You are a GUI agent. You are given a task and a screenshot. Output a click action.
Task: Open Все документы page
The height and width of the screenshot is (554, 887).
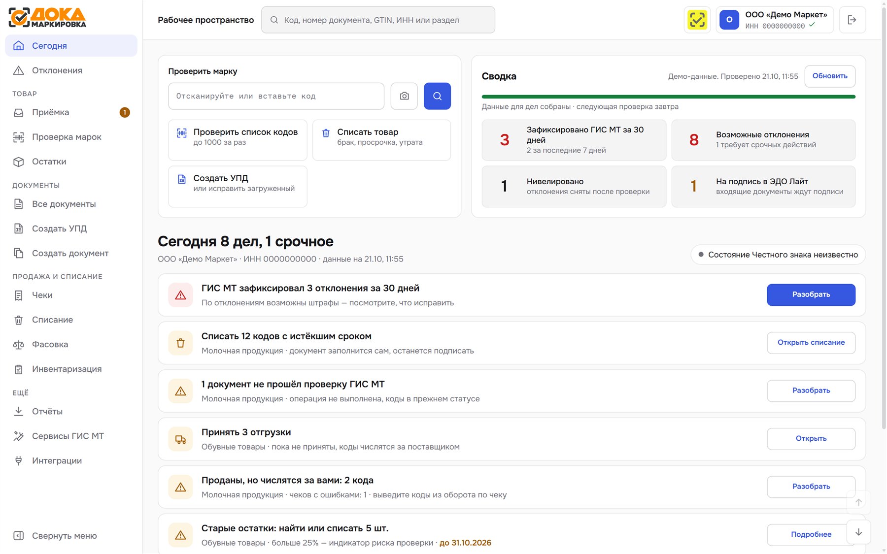pyautogui.click(x=71, y=204)
